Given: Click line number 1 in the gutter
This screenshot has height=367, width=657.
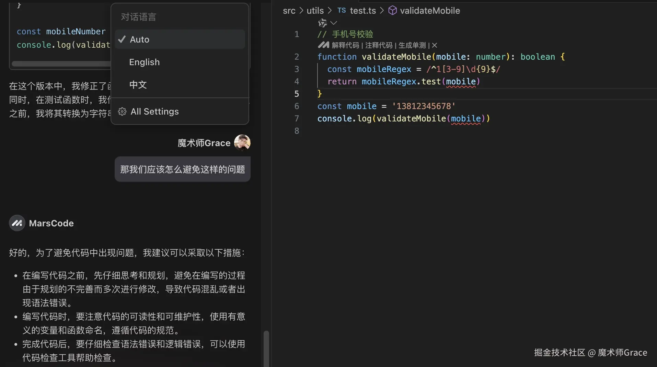Looking at the screenshot, I should [297, 34].
